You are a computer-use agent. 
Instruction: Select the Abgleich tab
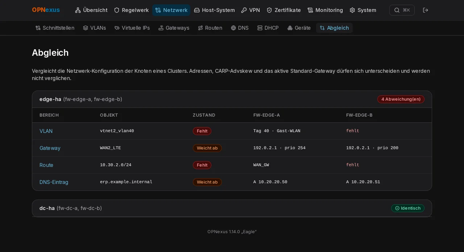[x=334, y=28]
